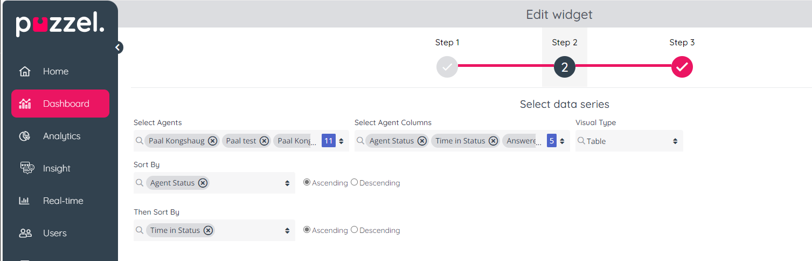The height and width of the screenshot is (261, 812).
Task: Remove Time in Status column chip
Action: coord(494,141)
